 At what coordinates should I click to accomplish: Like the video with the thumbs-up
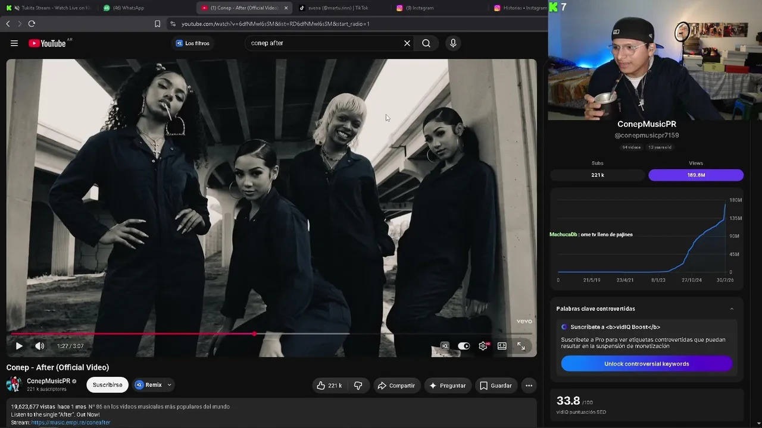[329, 385]
